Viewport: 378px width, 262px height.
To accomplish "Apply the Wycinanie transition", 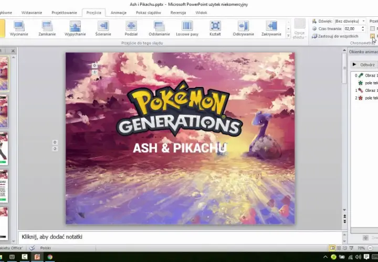I will coord(19,28).
